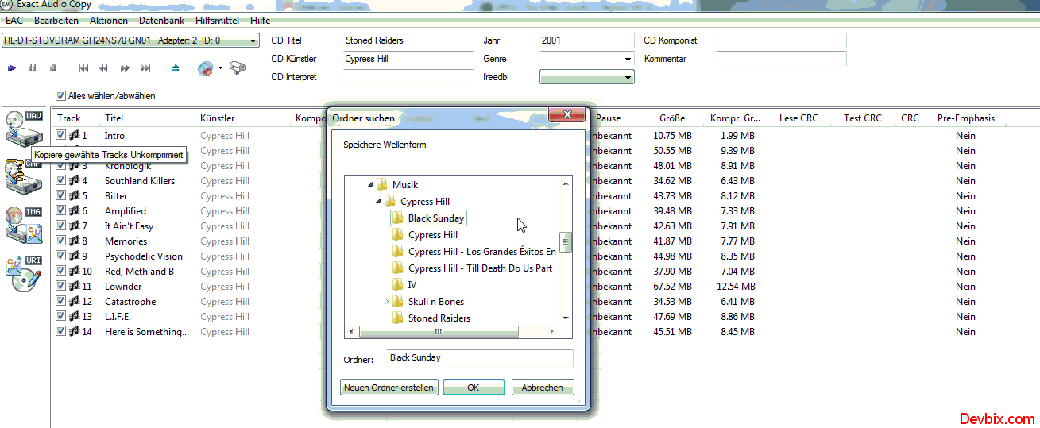Select the Stoned Raiders folder
The height and width of the screenshot is (428, 1040).
pyautogui.click(x=439, y=318)
